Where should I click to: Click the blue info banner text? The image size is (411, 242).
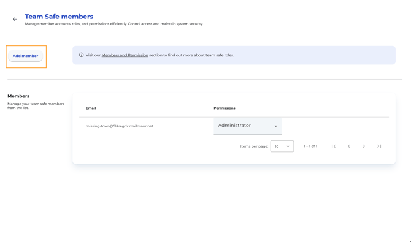click(159, 55)
